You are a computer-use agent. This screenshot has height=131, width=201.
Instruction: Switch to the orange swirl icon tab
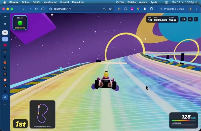pyautogui.click(x=5, y=62)
